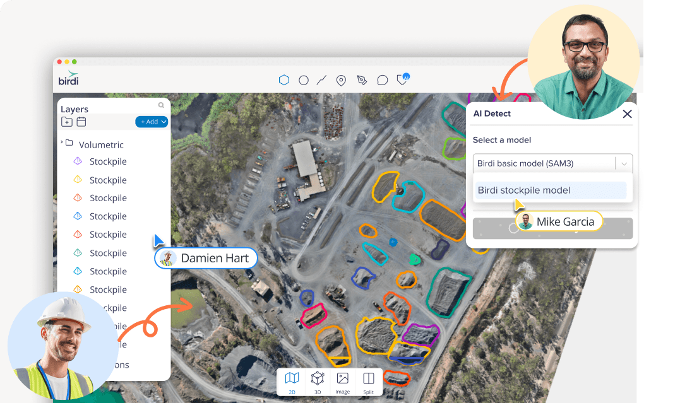This screenshot has height=403, width=680.
Task: Choose the Birdi stockpile model option
Action: point(551,190)
